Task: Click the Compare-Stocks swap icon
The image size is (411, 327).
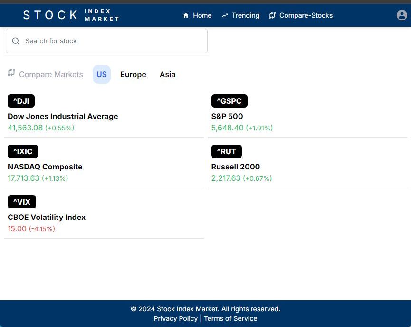Action: 272,16
